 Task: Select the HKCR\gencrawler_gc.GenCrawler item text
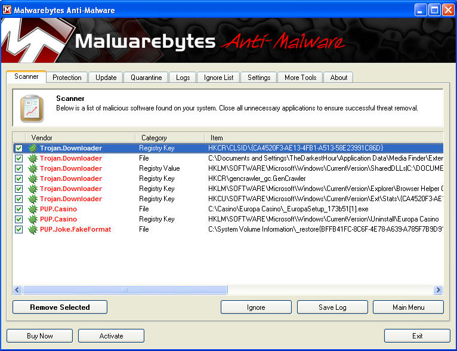pos(257,178)
